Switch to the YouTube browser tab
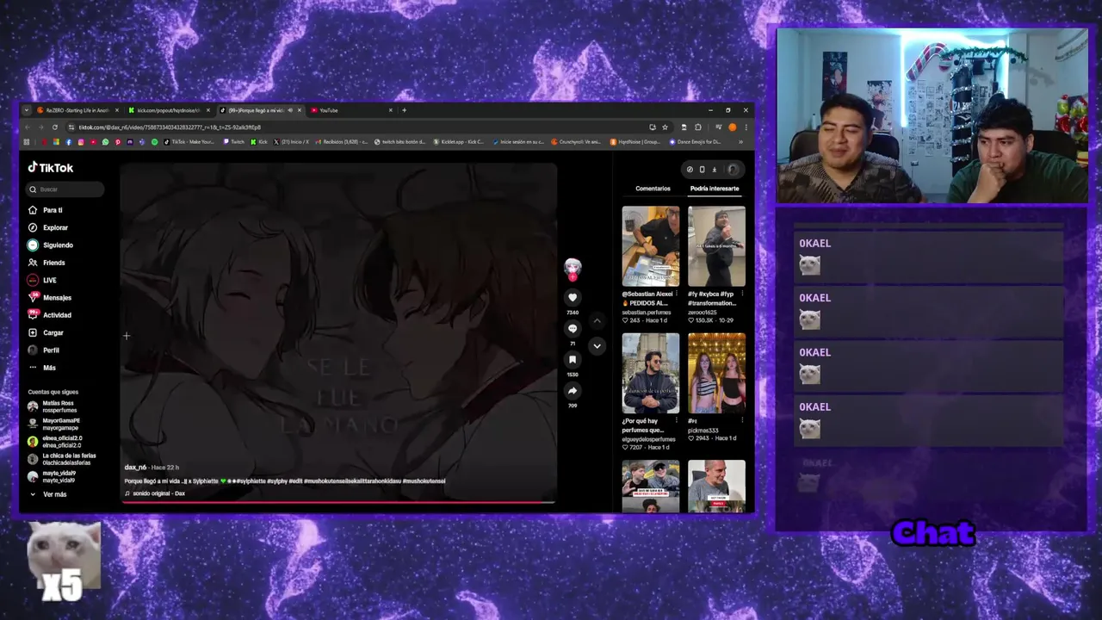The height and width of the screenshot is (620, 1102). [351, 110]
